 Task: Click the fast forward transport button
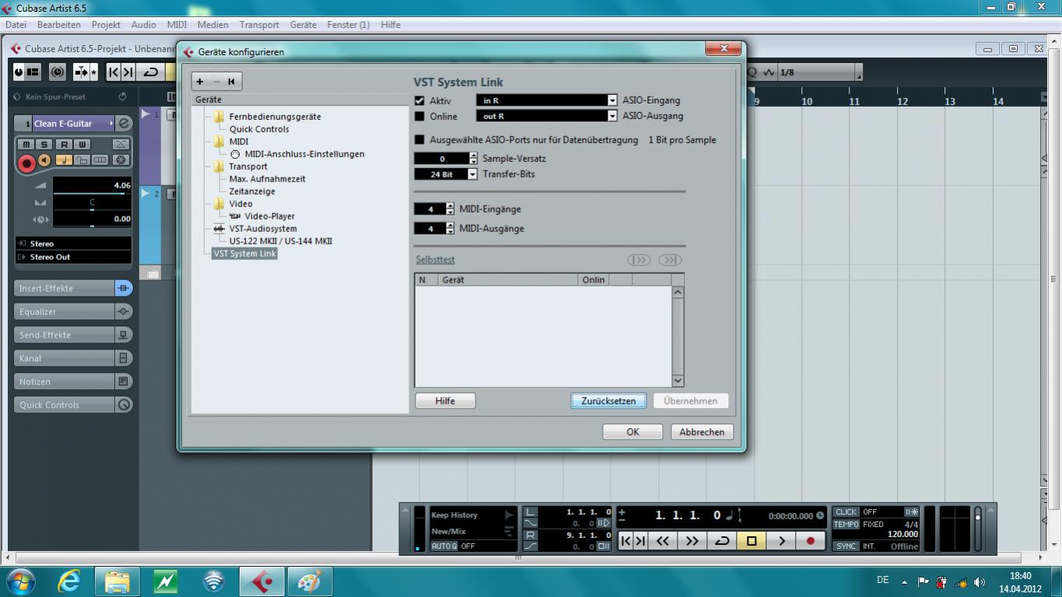(x=692, y=541)
